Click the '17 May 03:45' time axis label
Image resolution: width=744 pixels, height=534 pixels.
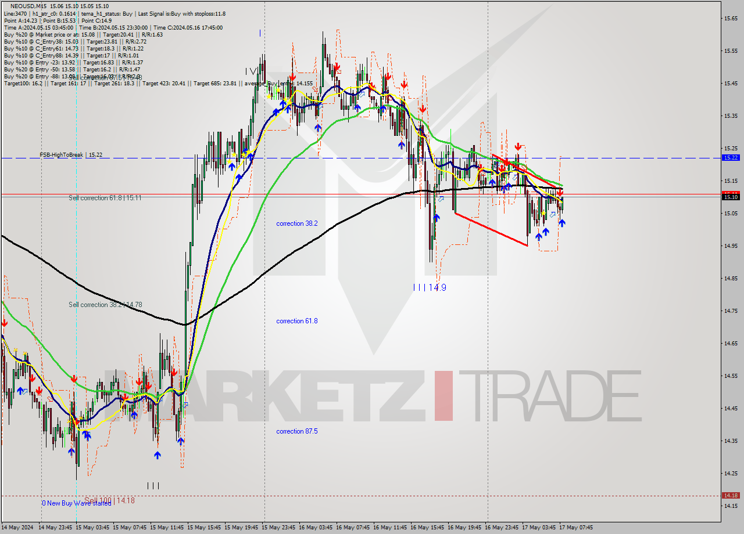pyautogui.click(x=539, y=528)
